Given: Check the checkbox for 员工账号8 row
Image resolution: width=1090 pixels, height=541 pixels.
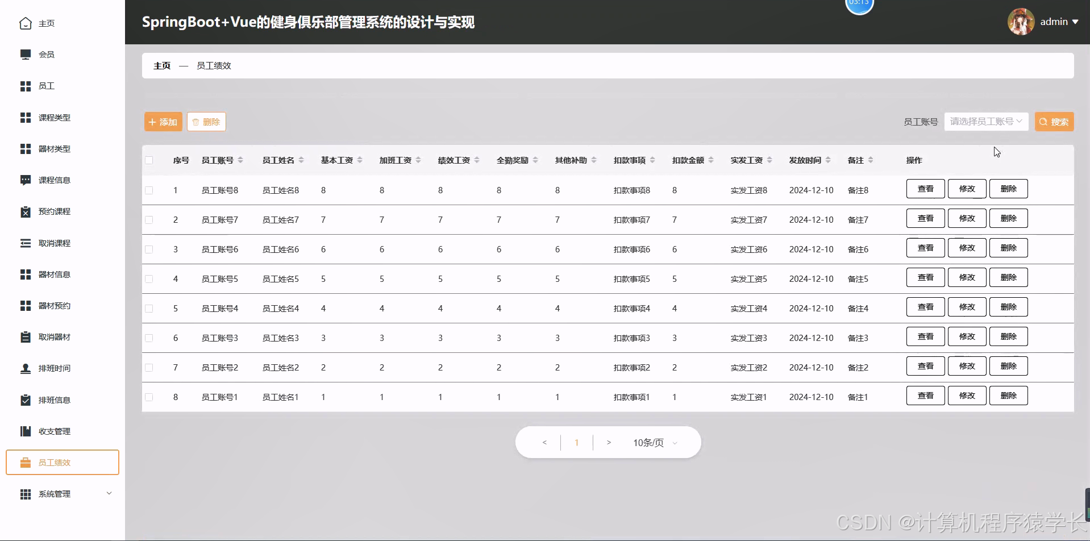Looking at the screenshot, I should (149, 190).
